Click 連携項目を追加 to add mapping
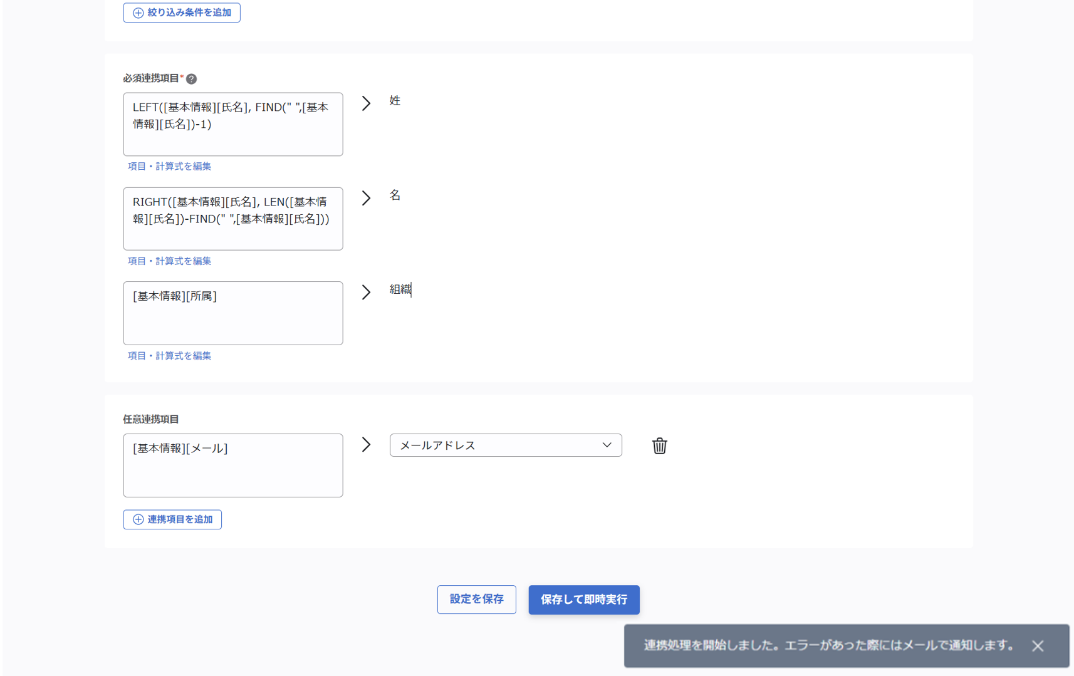The height and width of the screenshot is (676, 1074). [172, 519]
